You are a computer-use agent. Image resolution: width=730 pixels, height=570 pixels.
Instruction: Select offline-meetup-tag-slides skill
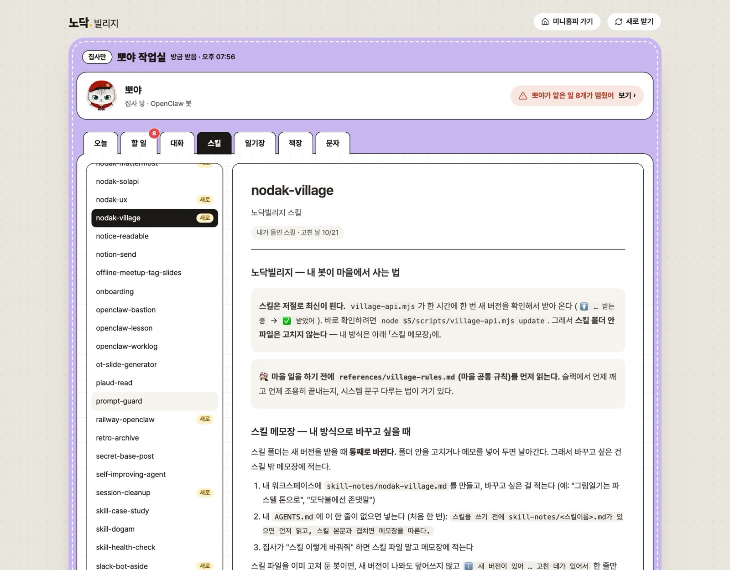(155, 273)
